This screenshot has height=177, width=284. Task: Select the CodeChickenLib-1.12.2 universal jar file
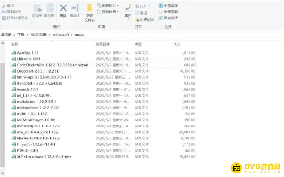coord(52,65)
